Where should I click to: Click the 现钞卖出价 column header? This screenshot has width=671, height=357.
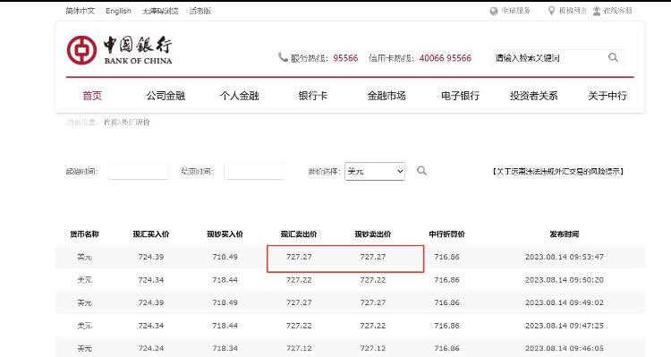pos(373,234)
